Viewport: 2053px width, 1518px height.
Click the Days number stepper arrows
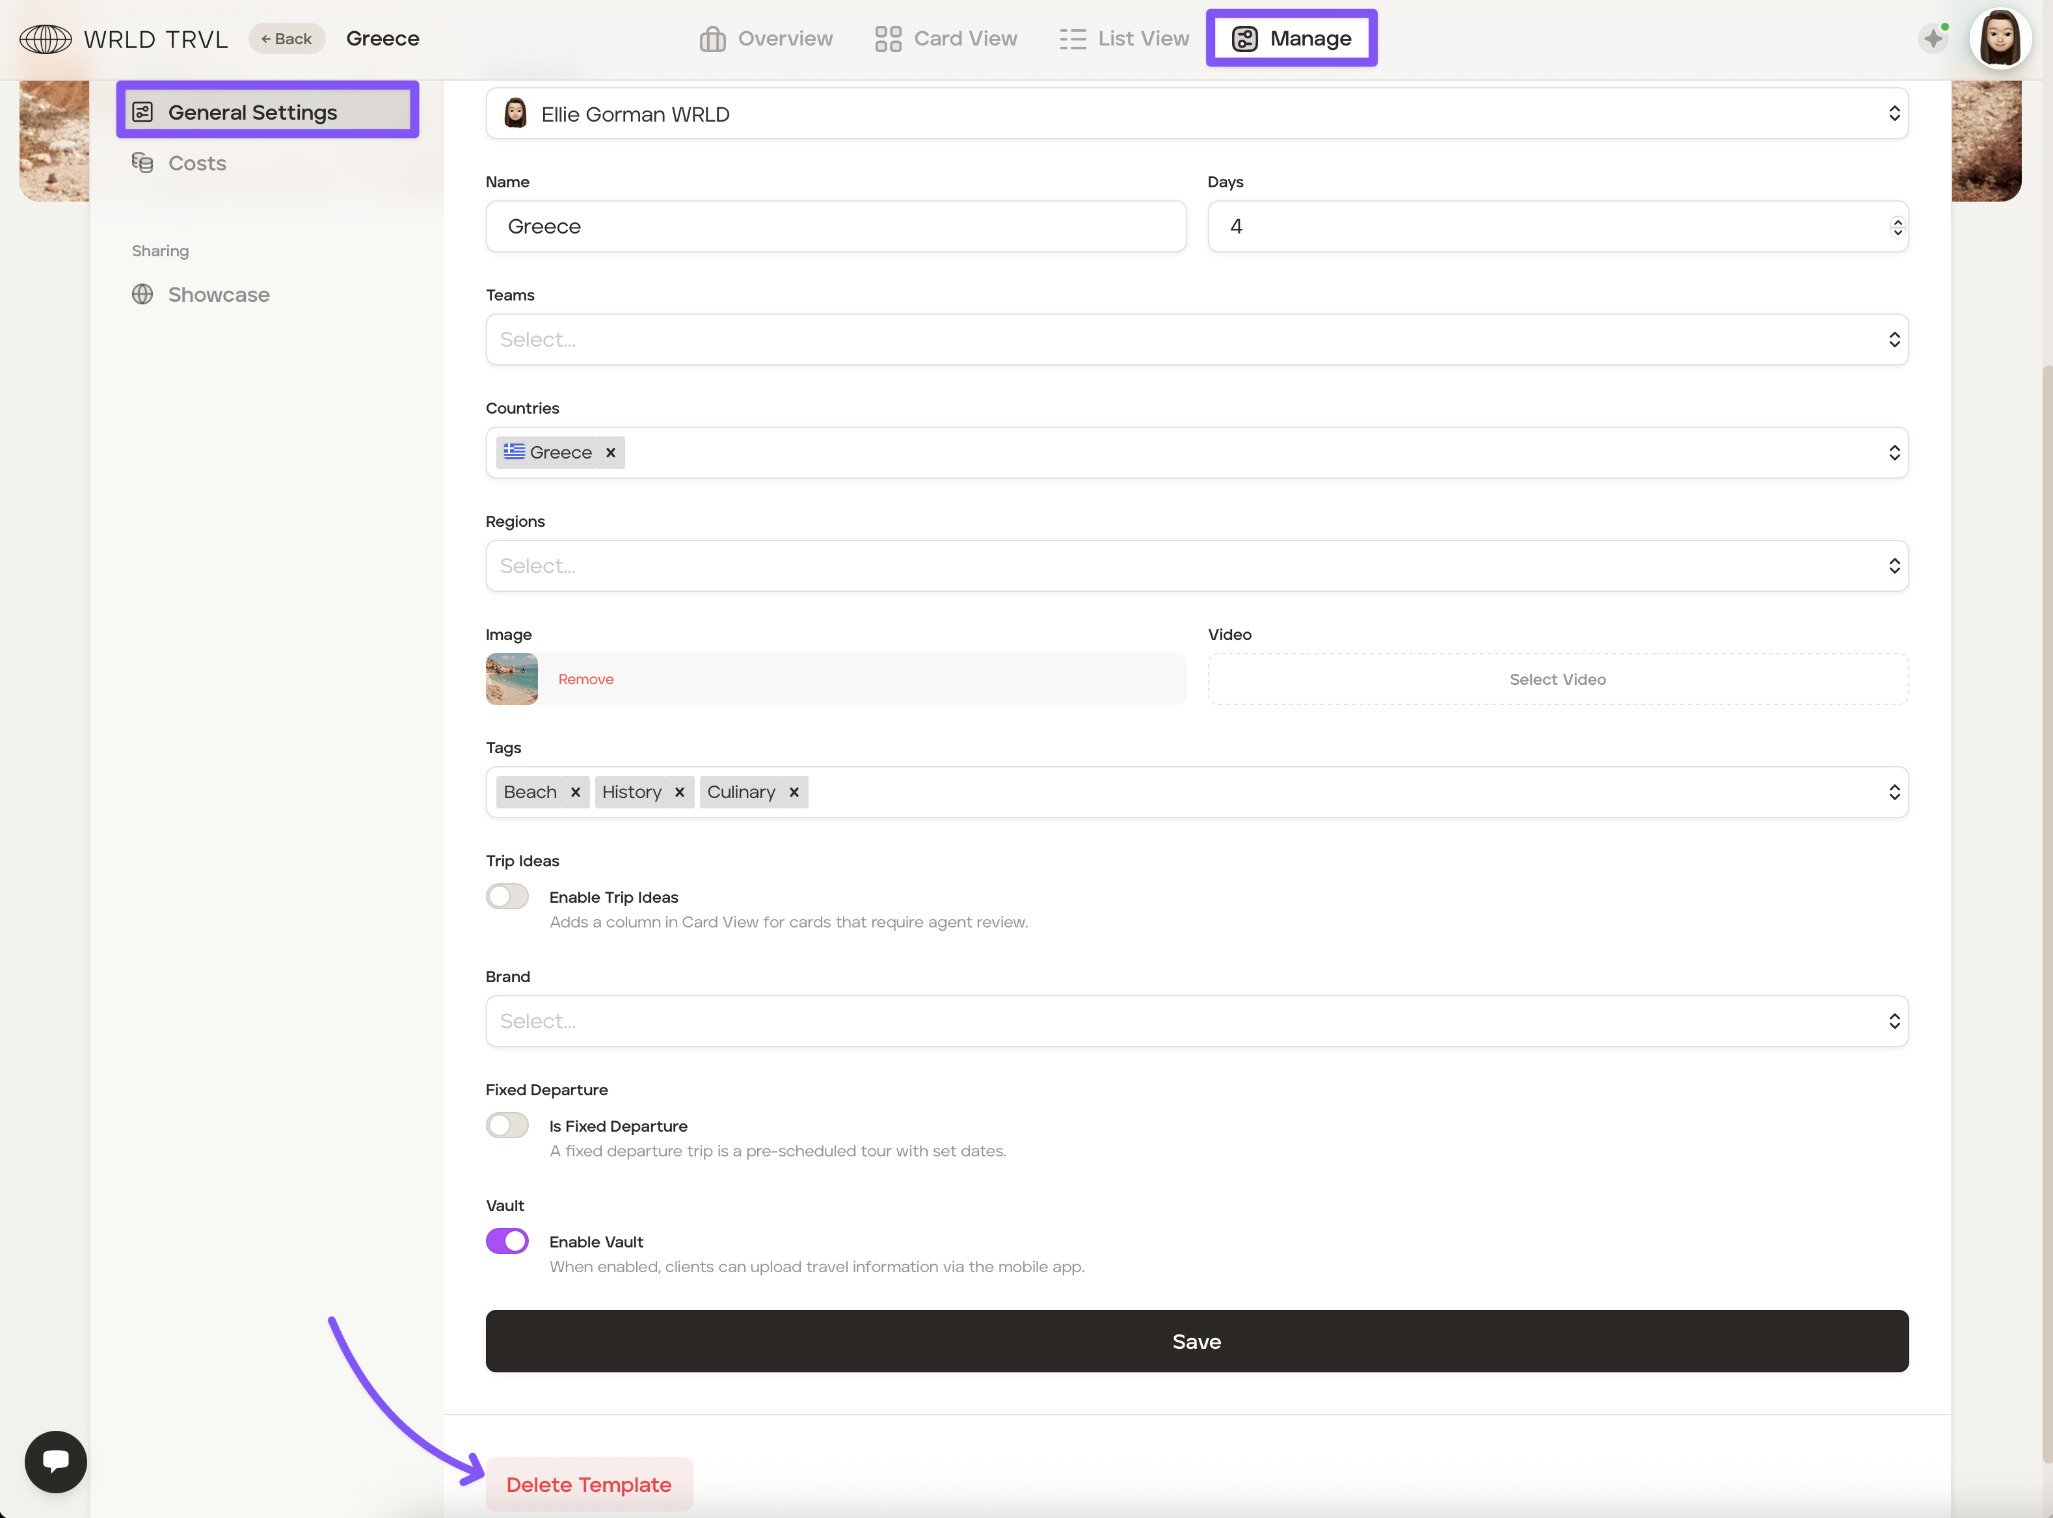1897,227
